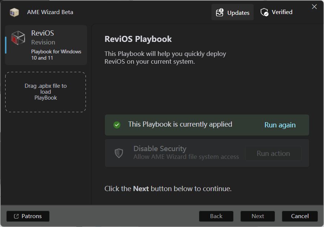
Task: Click the Disable Security shield icon
Action: click(119, 153)
